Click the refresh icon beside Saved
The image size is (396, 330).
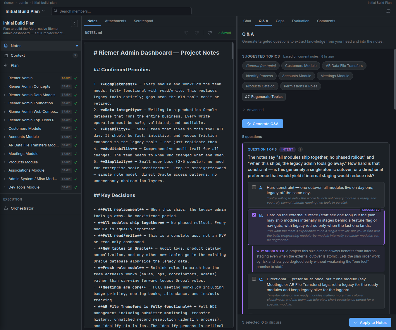pyautogui.click(x=210, y=33)
